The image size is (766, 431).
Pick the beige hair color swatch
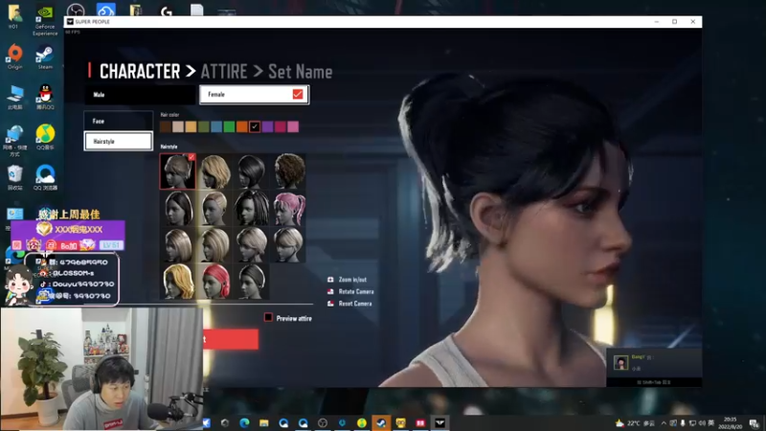tap(178, 127)
